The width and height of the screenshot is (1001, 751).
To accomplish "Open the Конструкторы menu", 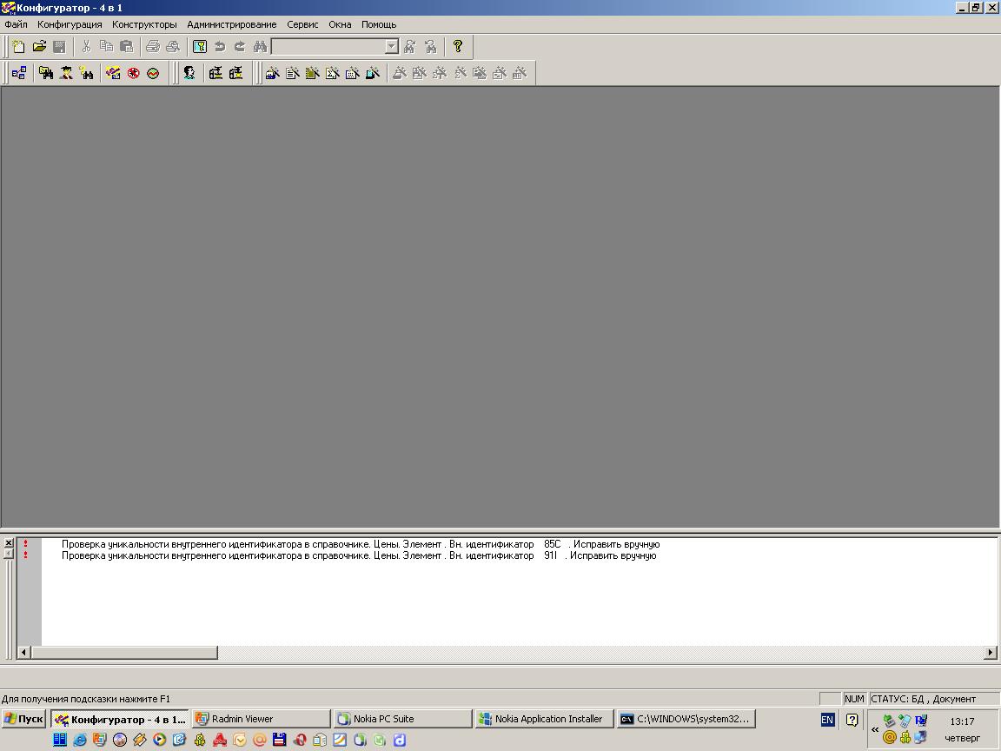I will 144,24.
